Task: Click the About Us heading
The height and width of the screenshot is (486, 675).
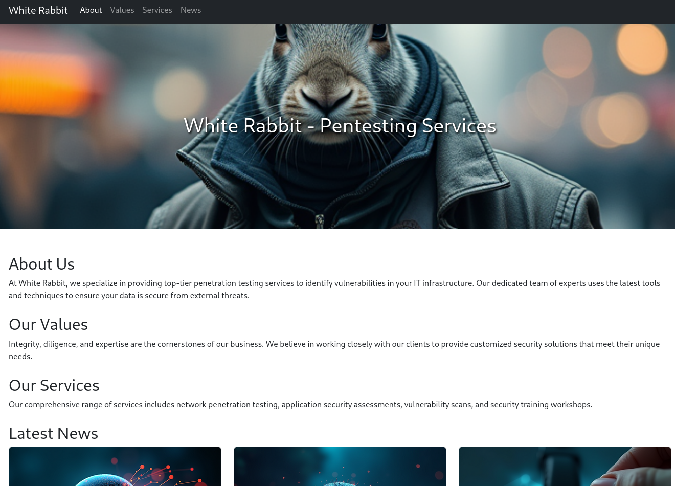Action: 41,265
